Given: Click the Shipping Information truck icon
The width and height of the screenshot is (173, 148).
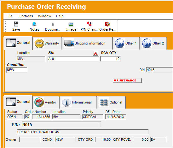Looking at the screenshot, I should point(69,43).
